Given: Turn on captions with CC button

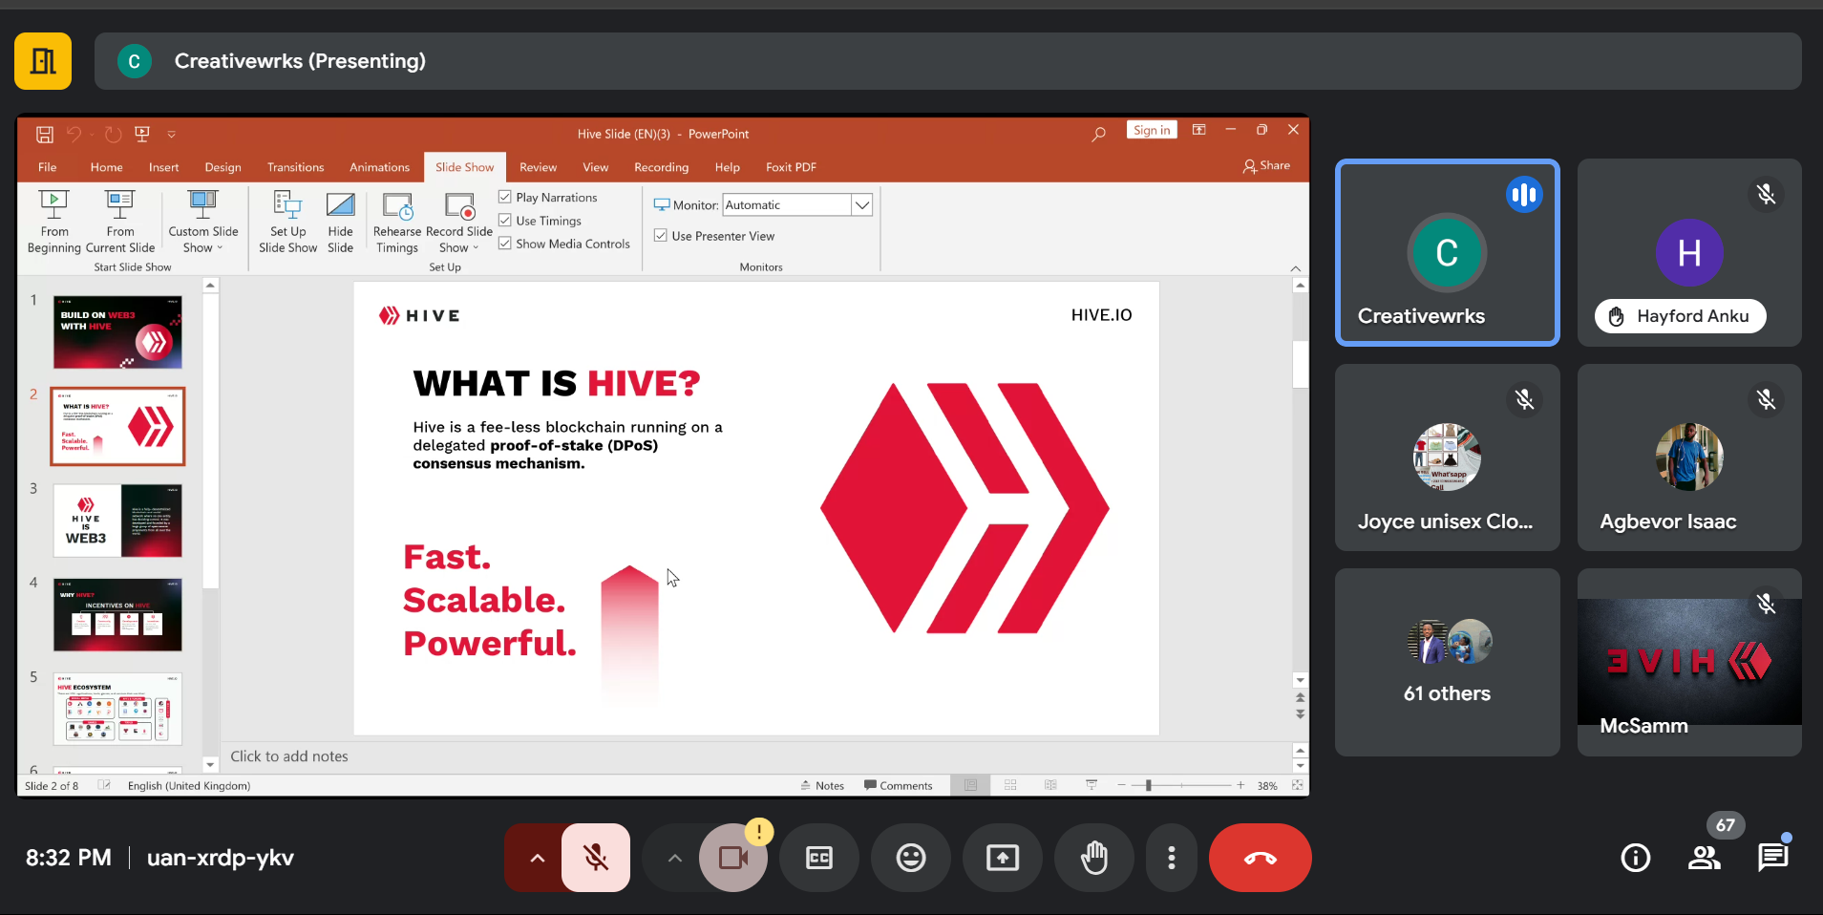Looking at the screenshot, I should point(819,858).
